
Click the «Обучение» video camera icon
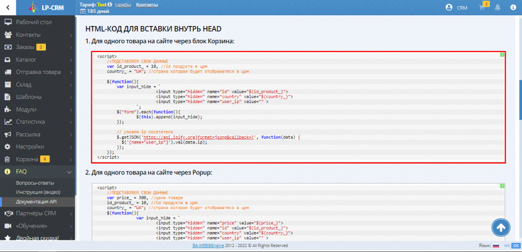(8, 225)
